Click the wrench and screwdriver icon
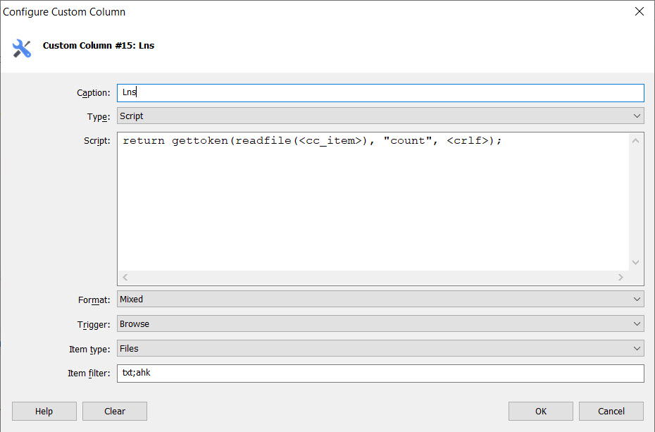The width and height of the screenshot is (655, 432). coord(22,48)
